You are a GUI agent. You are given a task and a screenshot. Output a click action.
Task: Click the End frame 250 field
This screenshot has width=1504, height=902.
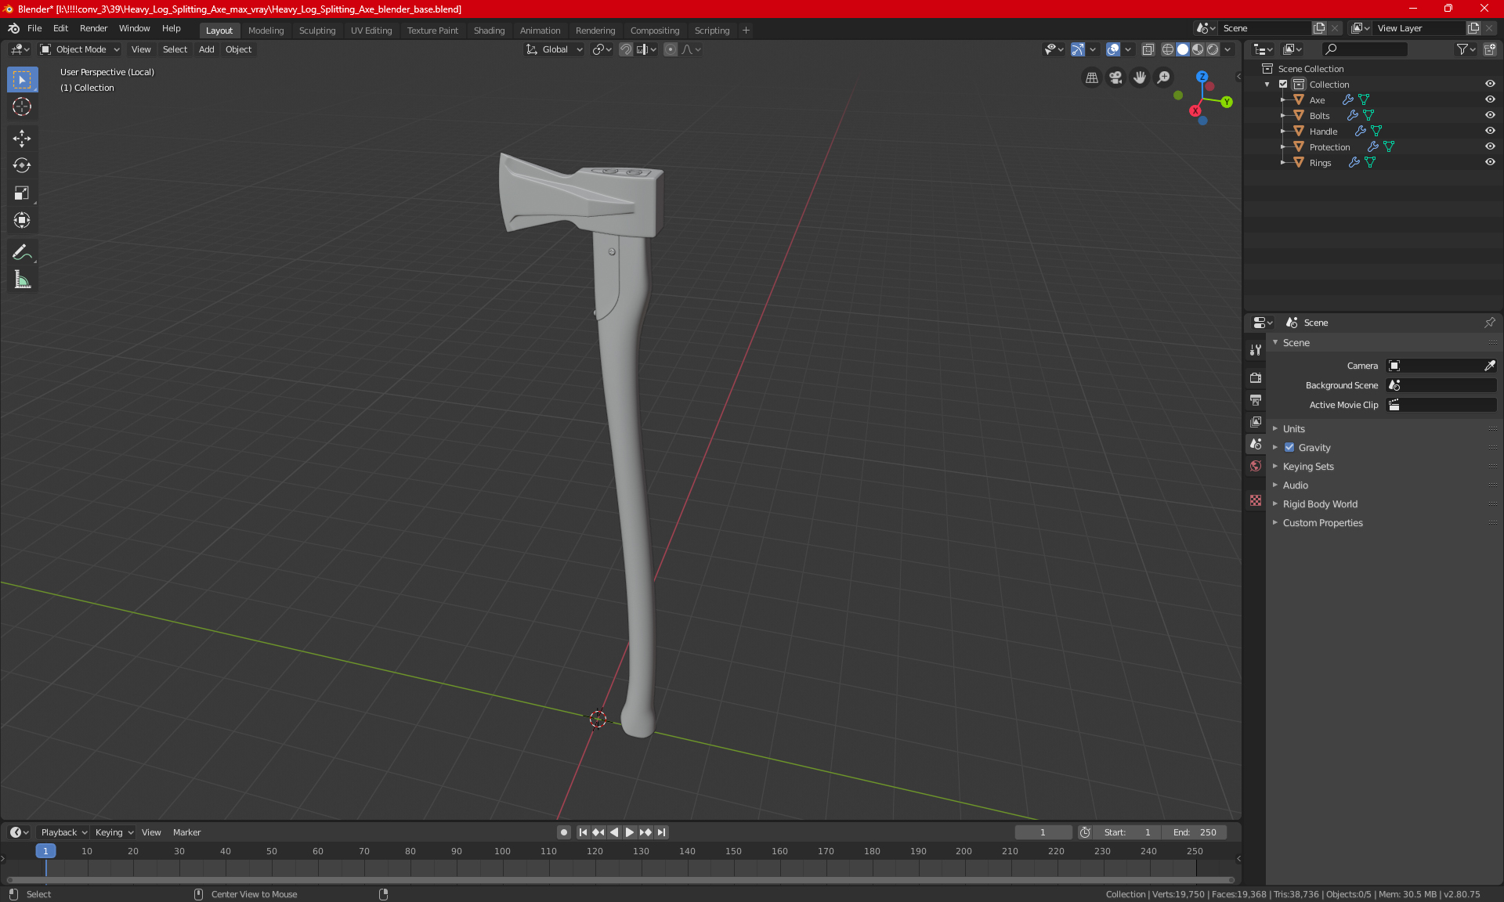tap(1195, 832)
